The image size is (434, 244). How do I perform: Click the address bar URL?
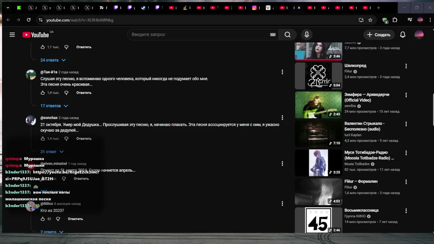tap(80, 20)
